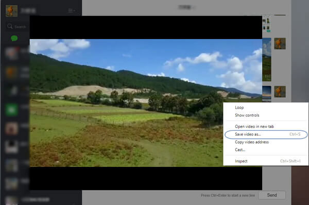Open the green square contact in chat list
The image size is (309, 205).
(11, 110)
